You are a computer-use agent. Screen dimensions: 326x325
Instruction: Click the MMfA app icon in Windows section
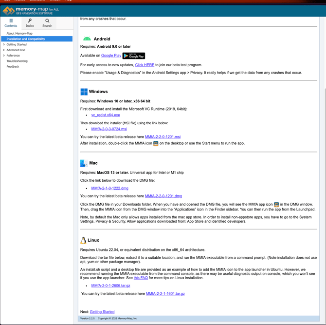point(156,144)
